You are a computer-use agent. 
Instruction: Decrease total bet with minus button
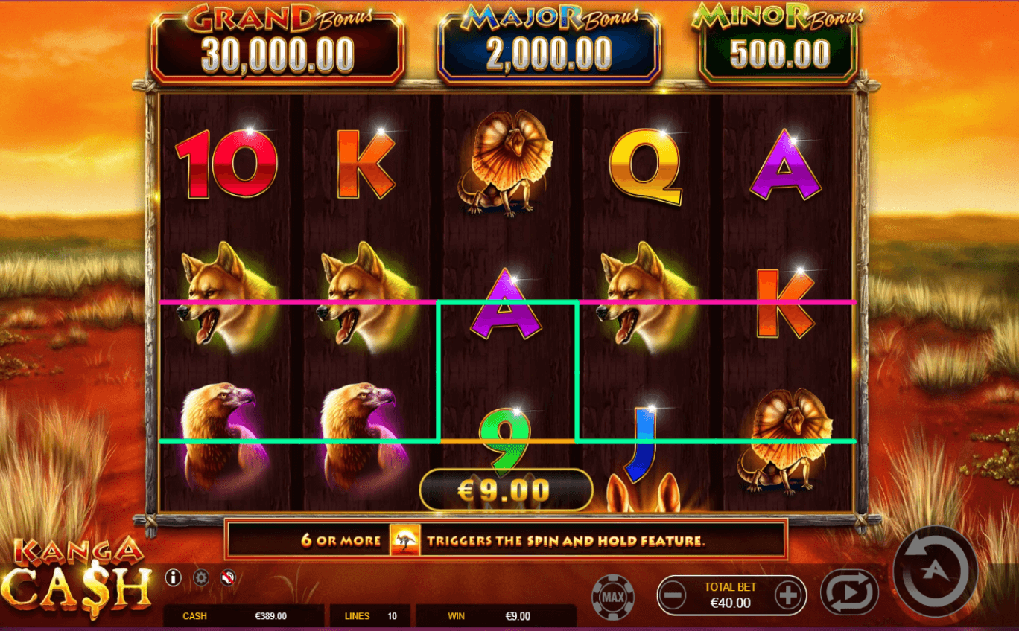click(x=673, y=595)
